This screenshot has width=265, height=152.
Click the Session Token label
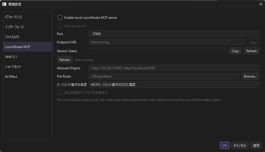(x=67, y=51)
